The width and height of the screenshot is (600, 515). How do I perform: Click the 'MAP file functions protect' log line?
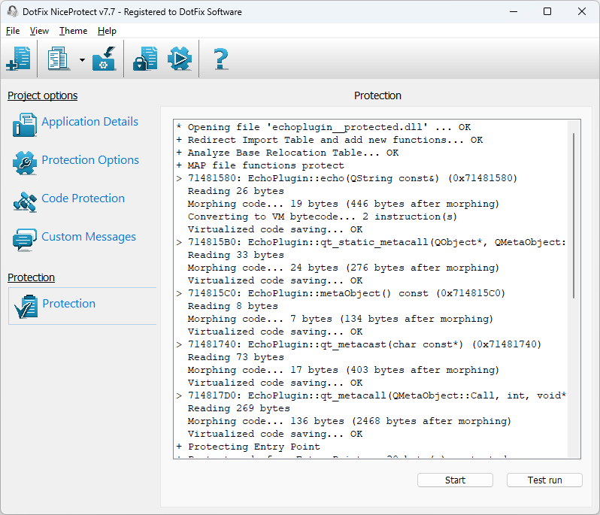coord(260,165)
